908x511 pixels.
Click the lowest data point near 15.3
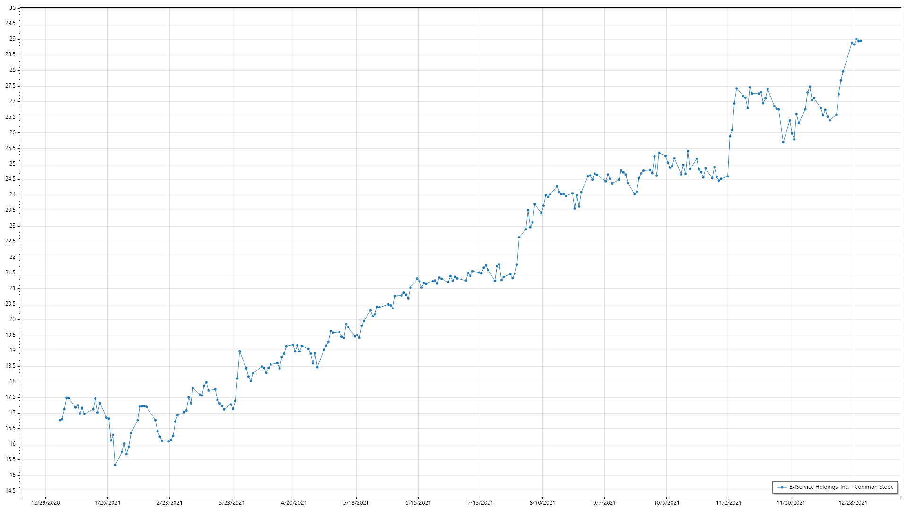coord(115,465)
